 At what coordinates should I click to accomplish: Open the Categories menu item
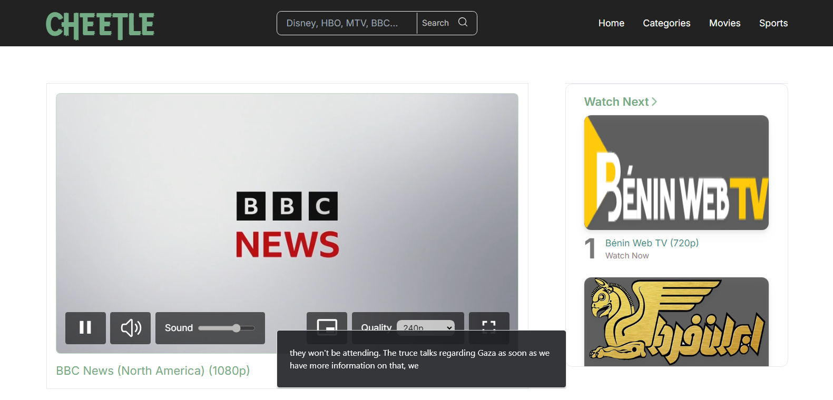pos(667,23)
